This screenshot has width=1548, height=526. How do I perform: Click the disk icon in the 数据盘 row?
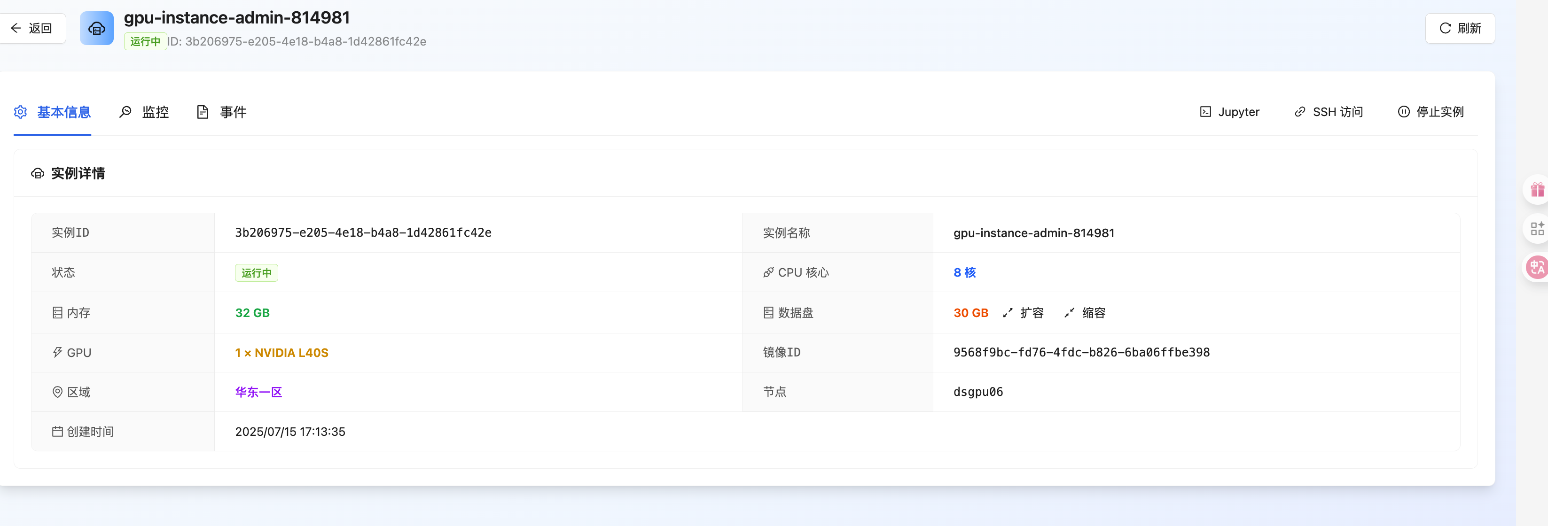click(x=767, y=312)
